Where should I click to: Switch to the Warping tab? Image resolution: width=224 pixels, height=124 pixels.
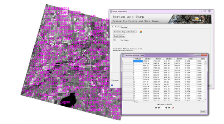[x=124, y=27]
